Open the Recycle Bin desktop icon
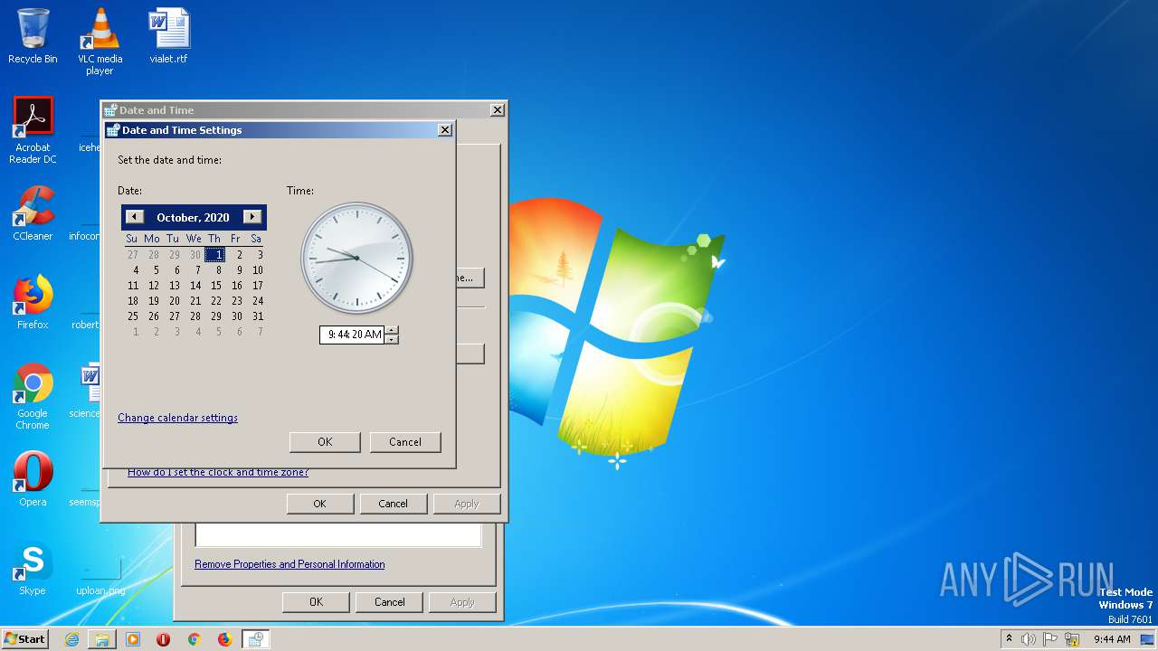 pyautogui.click(x=33, y=36)
